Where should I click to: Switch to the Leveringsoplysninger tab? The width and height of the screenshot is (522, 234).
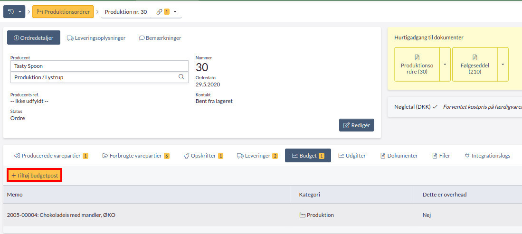96,38
